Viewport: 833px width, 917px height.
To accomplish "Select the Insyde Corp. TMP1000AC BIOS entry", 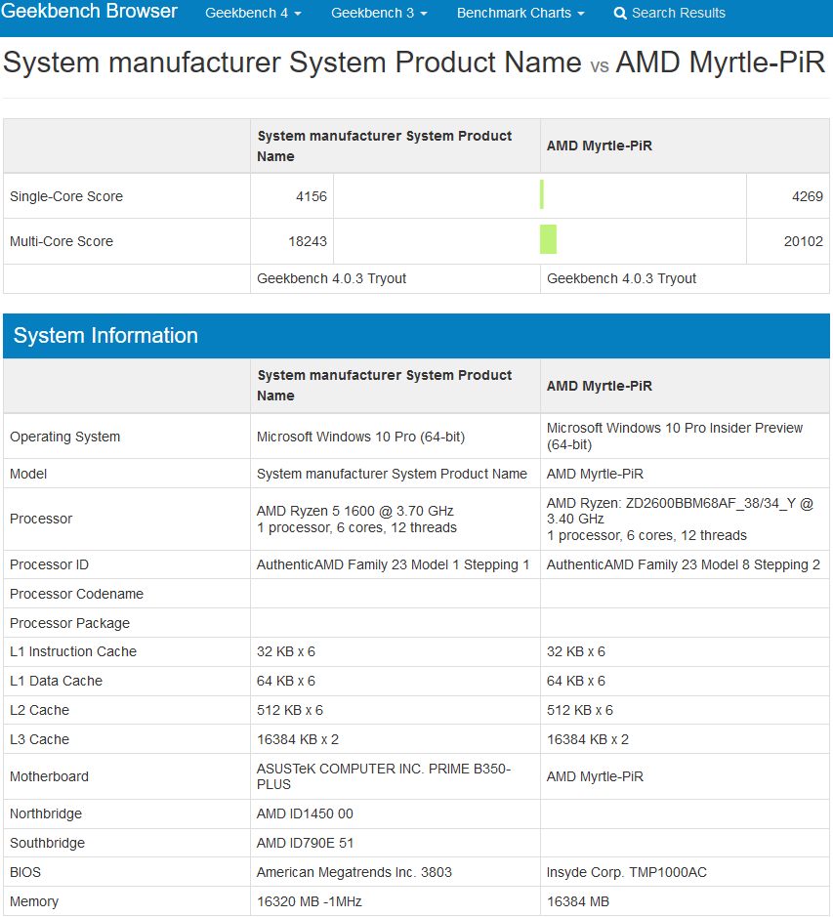I will 627,872.
